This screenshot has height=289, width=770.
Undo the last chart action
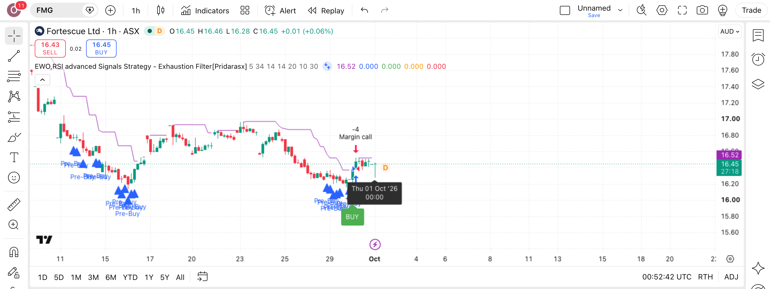pos(364,10)
